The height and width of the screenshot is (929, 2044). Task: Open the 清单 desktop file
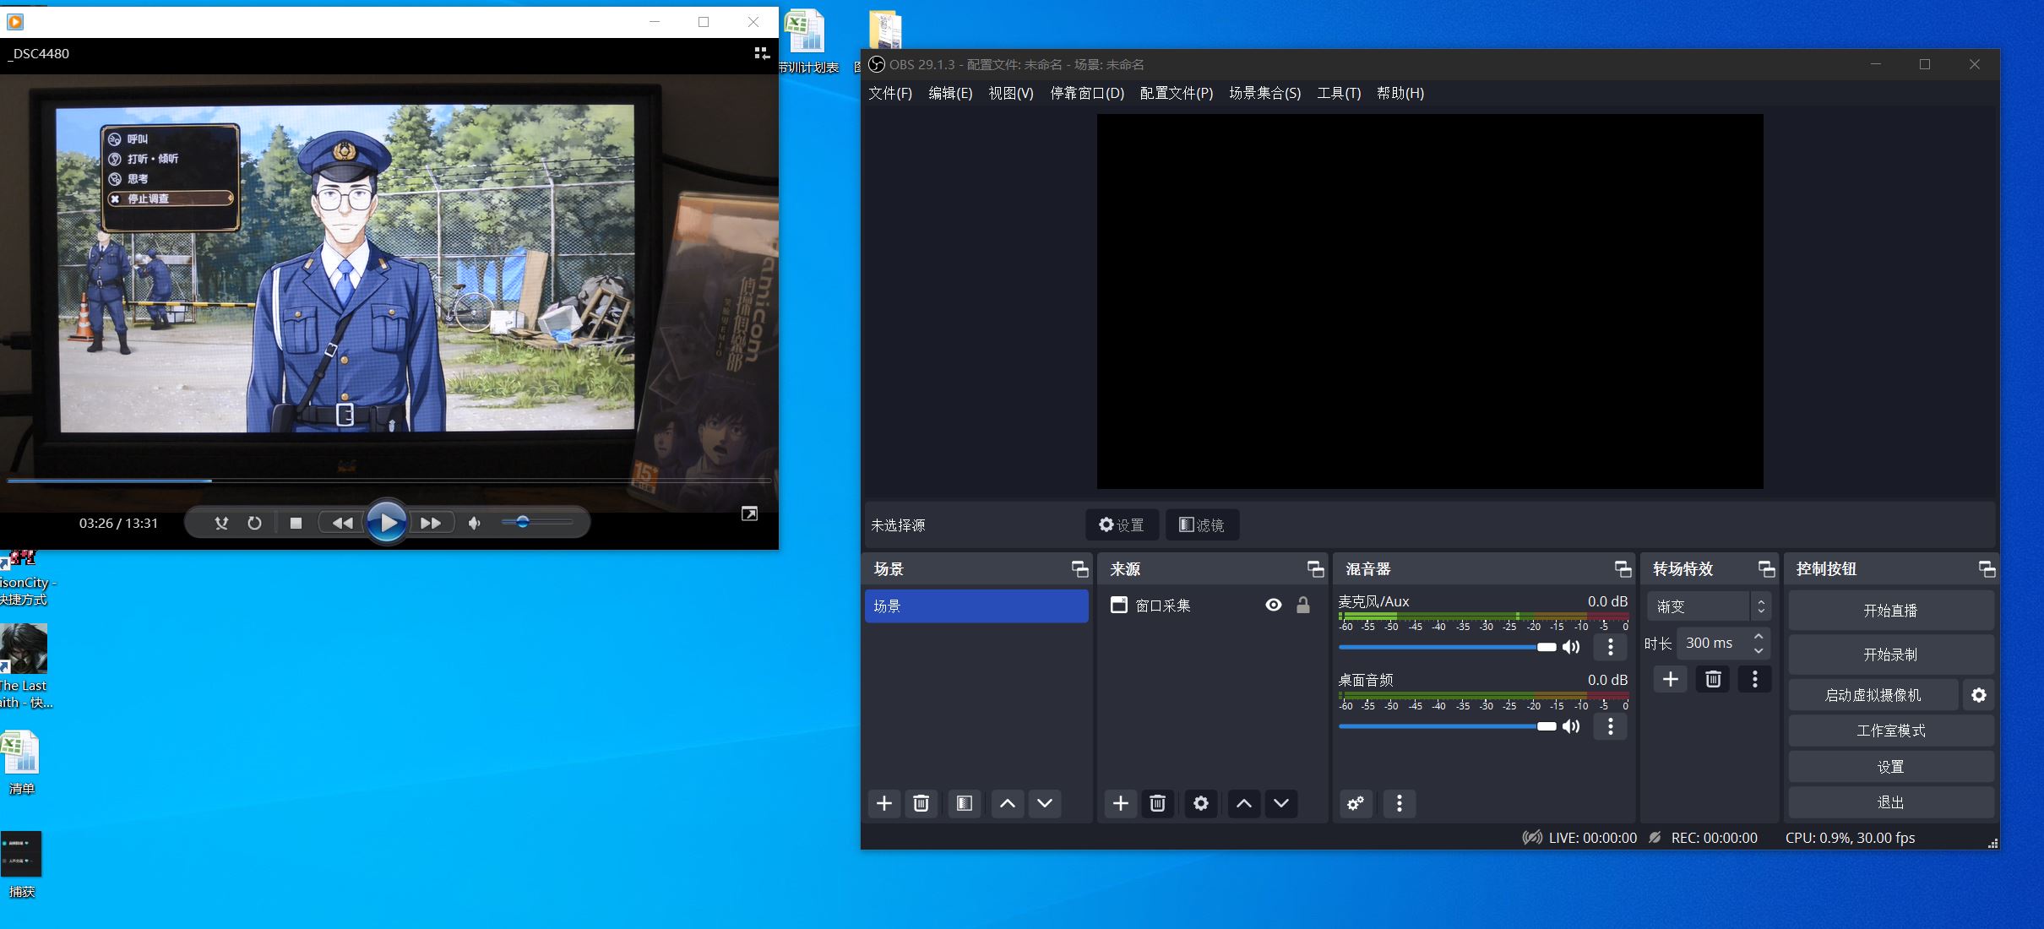[21, 763]
